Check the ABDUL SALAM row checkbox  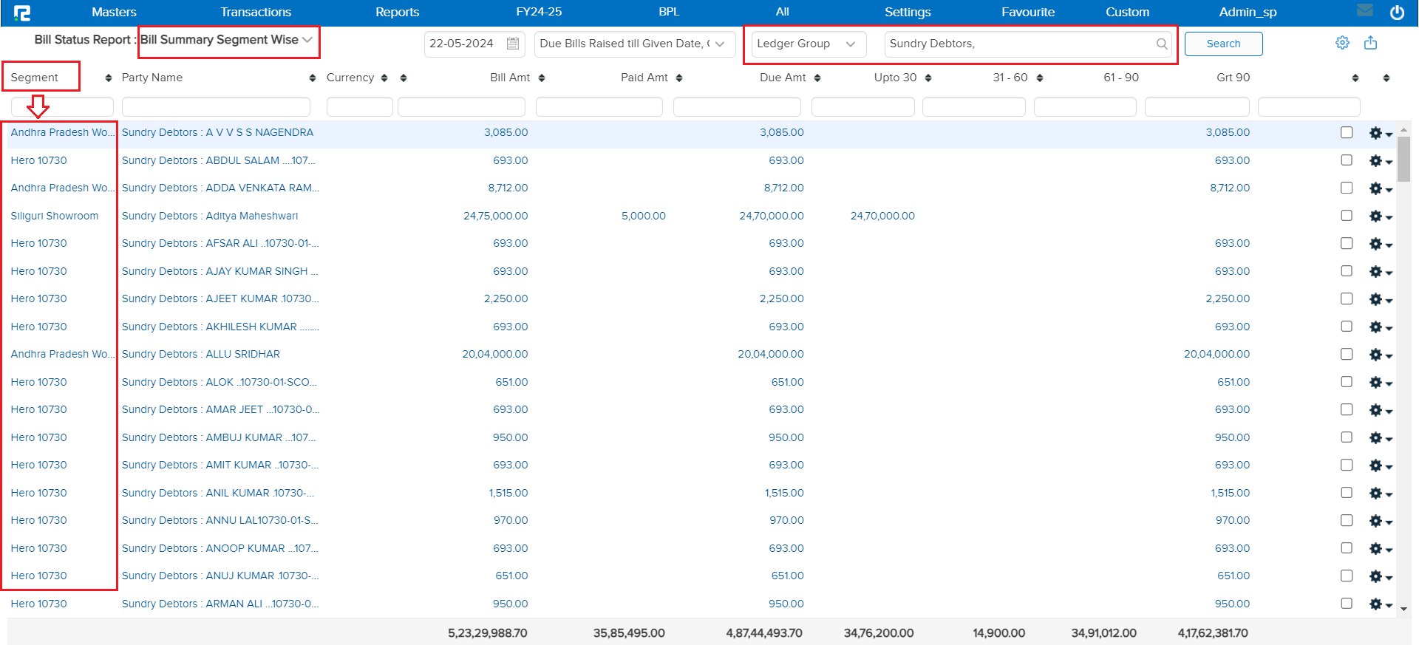(x=1347, y=160)
